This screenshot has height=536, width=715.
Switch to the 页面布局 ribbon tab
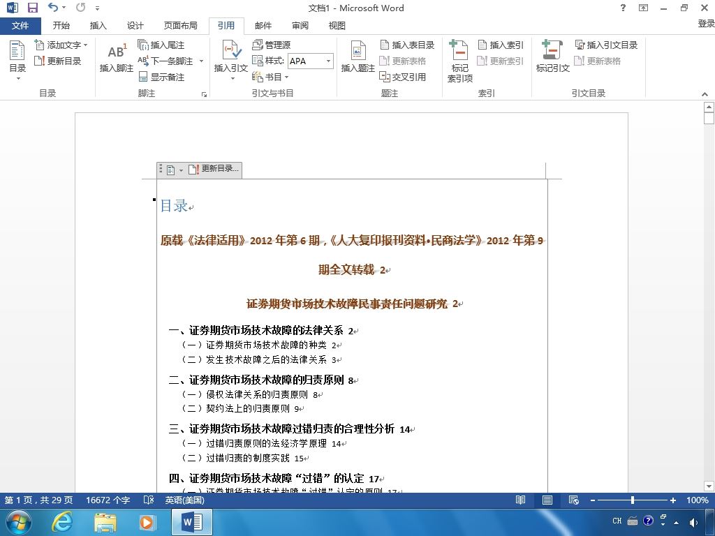181,26
